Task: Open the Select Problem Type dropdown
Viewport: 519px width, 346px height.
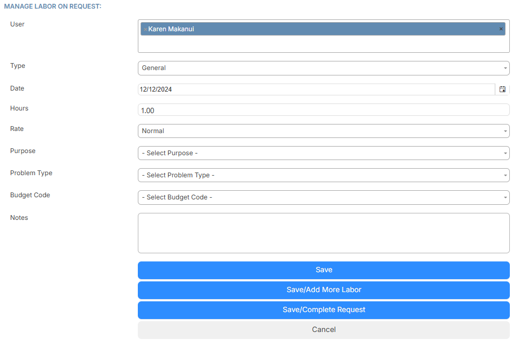Action: [x=323, y=175]
